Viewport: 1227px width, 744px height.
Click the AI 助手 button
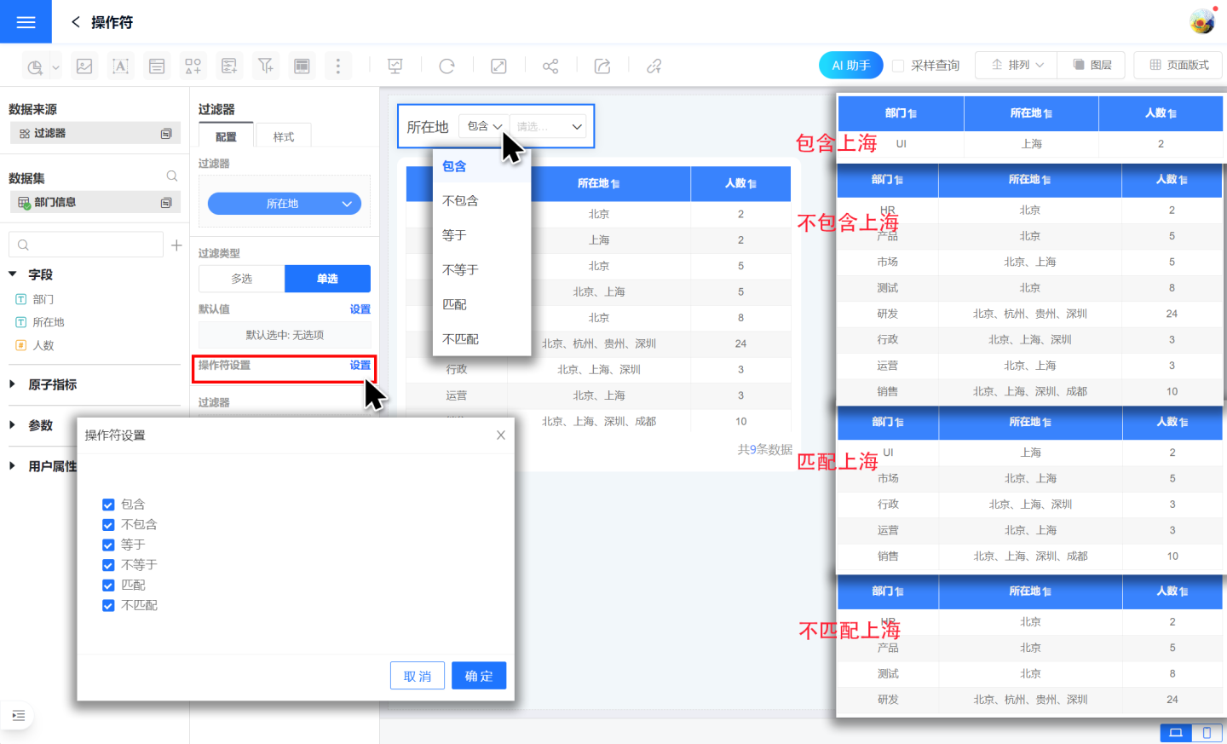850,66
